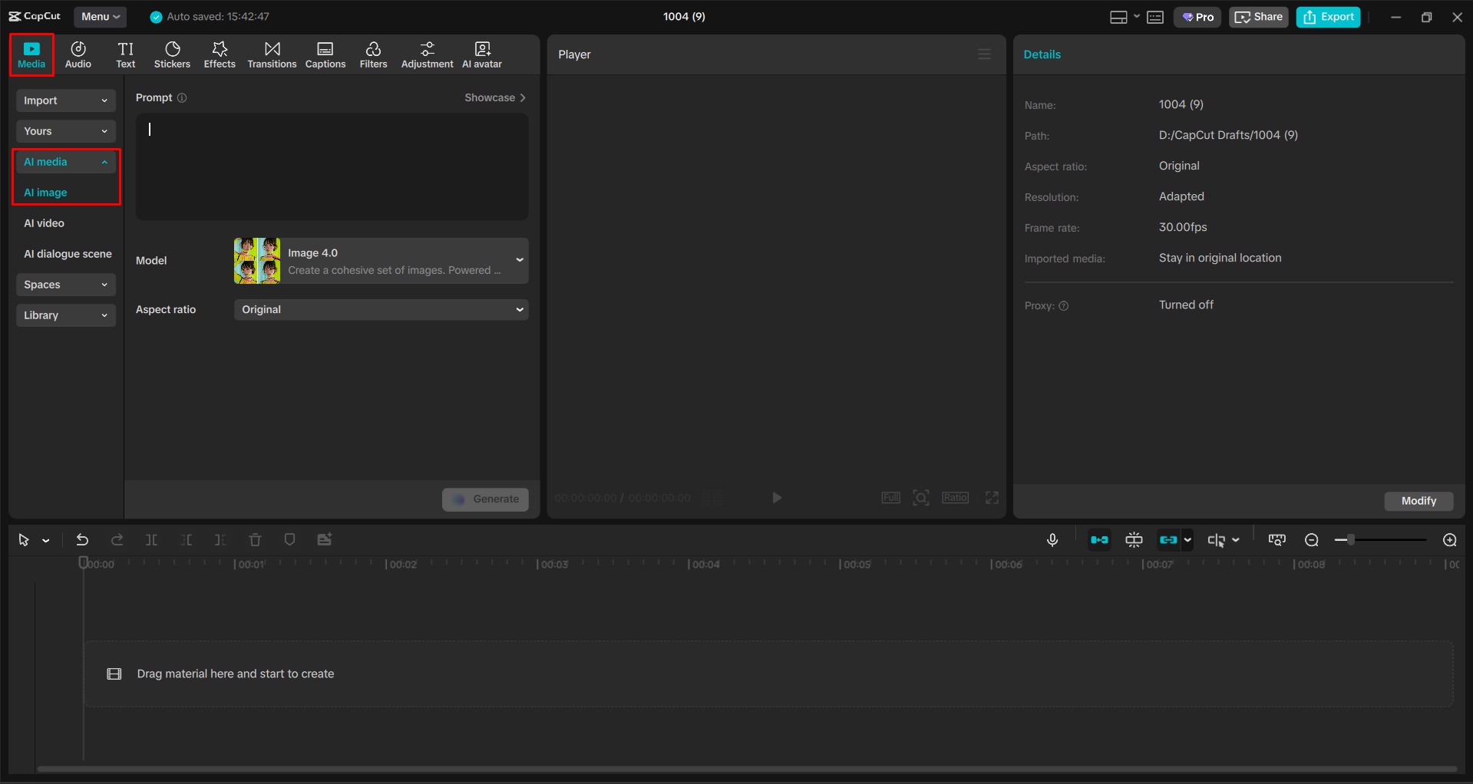Click the Export button

(x=1328, y=16)
